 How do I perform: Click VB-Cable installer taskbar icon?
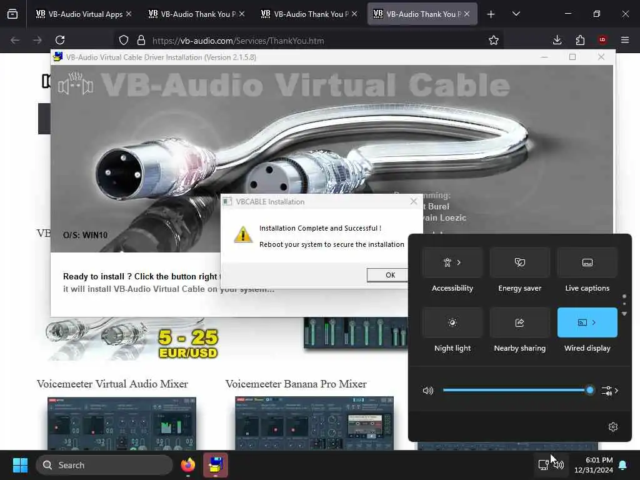pyautogui.click(x=216, y=465)
